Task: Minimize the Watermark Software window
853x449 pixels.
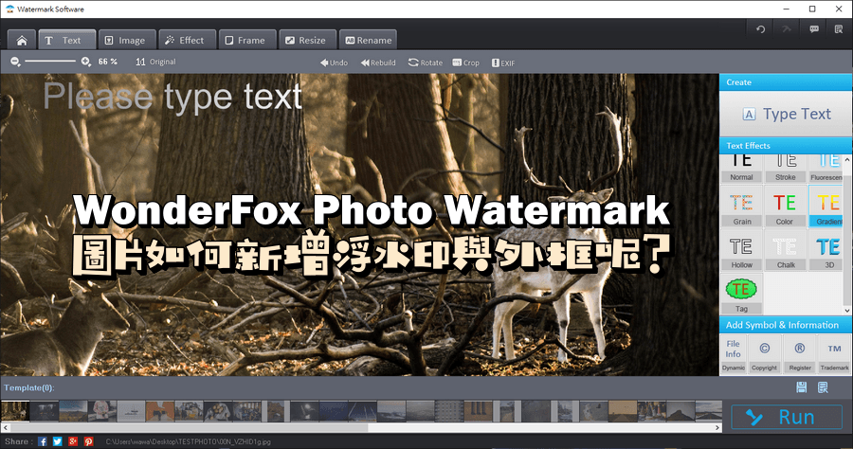Action: click(787, 9)
